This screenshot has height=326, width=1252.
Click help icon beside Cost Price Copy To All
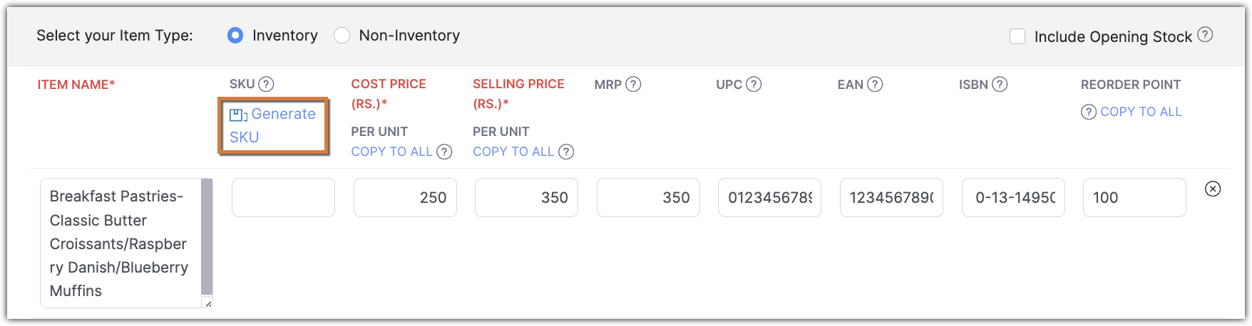tap(444, 152)
